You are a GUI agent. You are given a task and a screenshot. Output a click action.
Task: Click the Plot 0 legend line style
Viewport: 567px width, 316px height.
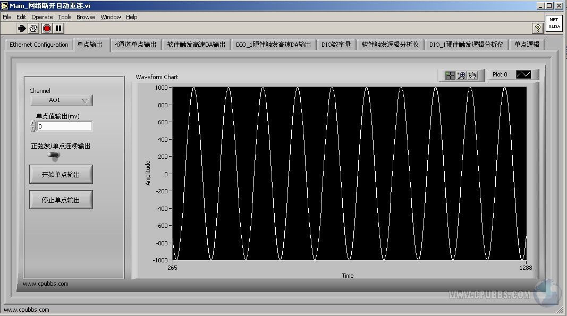coord(523,74)
